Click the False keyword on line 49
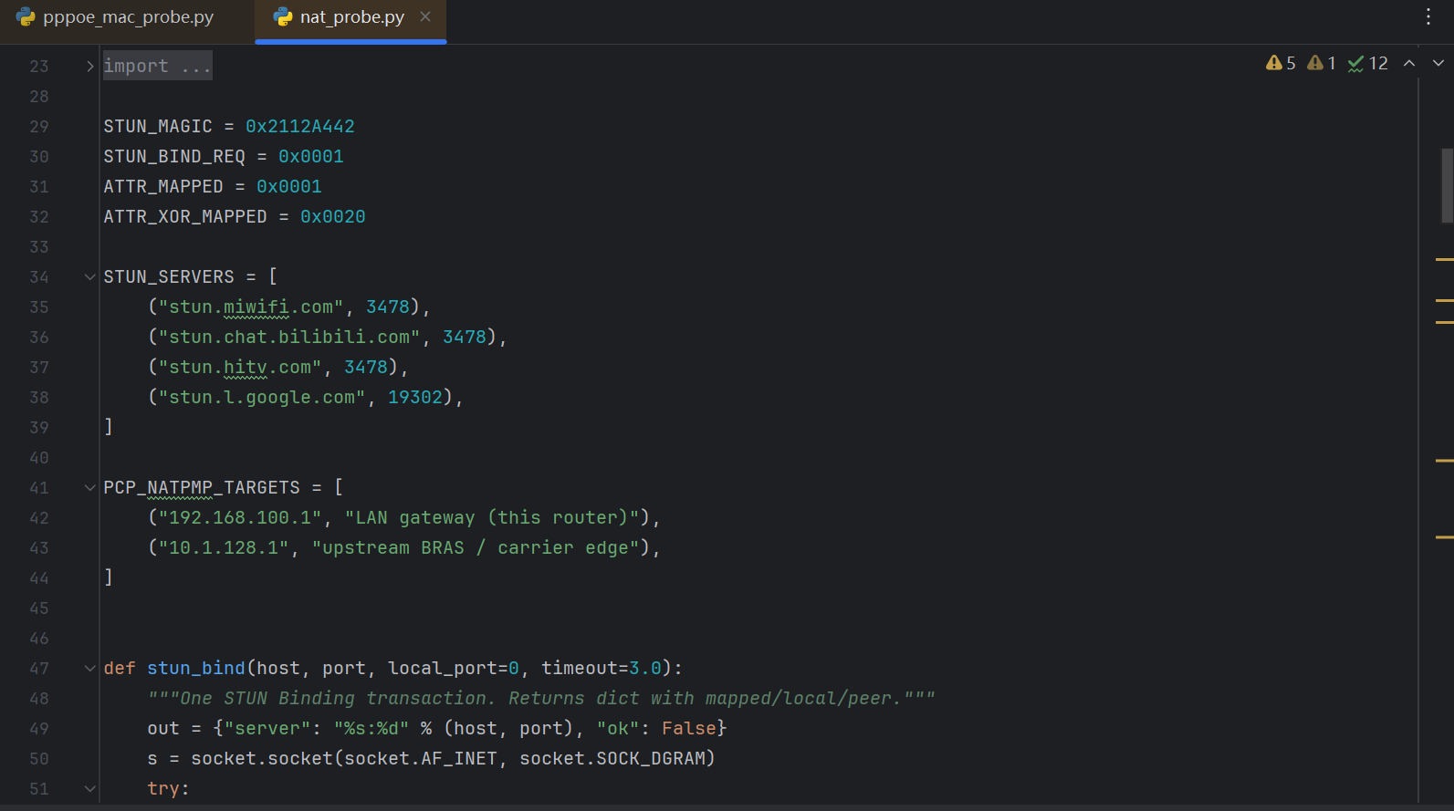The width and height of the screenshot is (1454, 811). click(689, 728)
